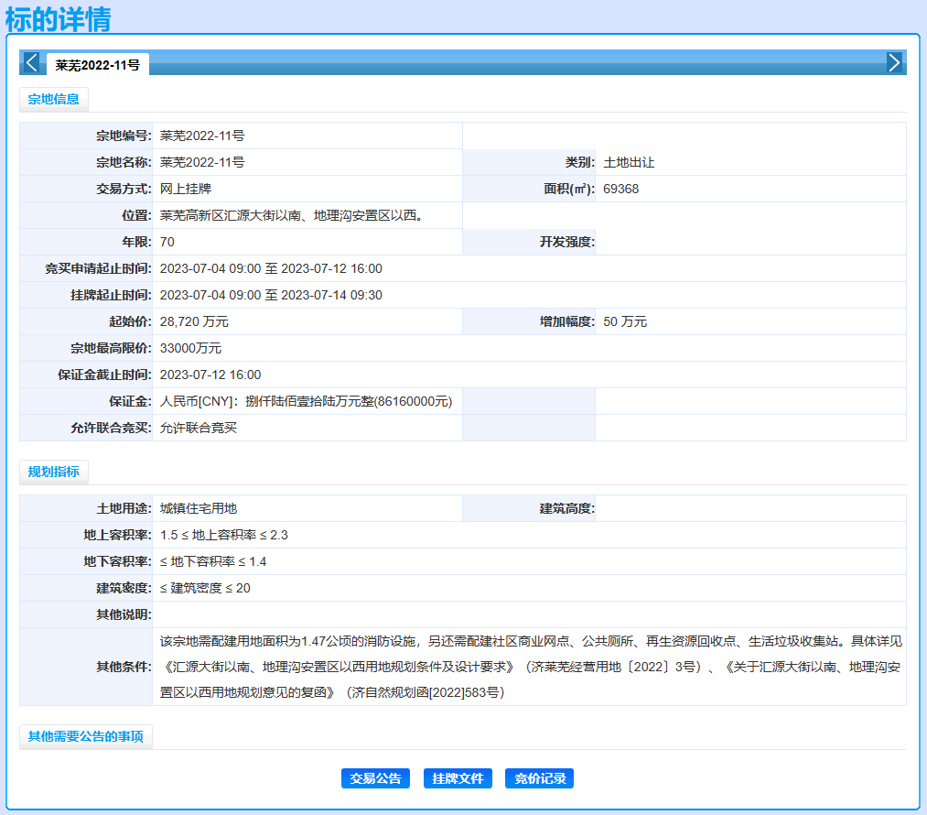Open the 其他需要公告的事项 section tab
This screenshot has height=815, width=927.
[x=86, y=736]
